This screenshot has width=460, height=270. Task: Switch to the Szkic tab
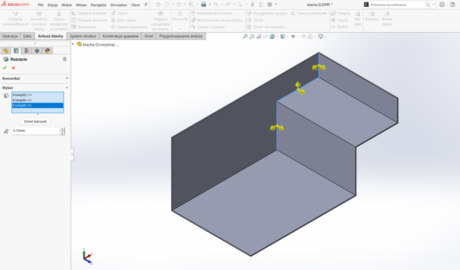click(x=27, y=36)
